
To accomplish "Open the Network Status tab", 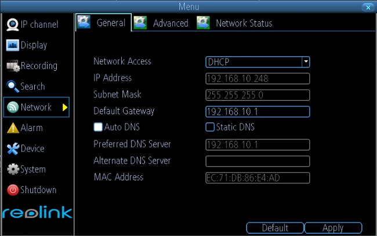I will tap(234, 23).
